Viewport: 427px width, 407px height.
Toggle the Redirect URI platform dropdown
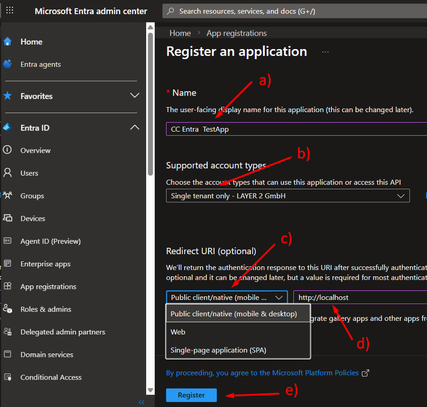[227, 297]
